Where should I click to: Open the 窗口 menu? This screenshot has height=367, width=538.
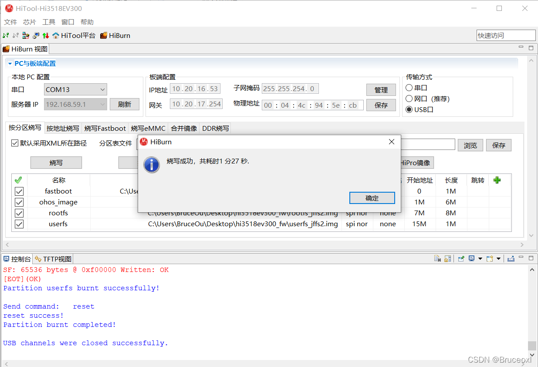tap(68, 22)
